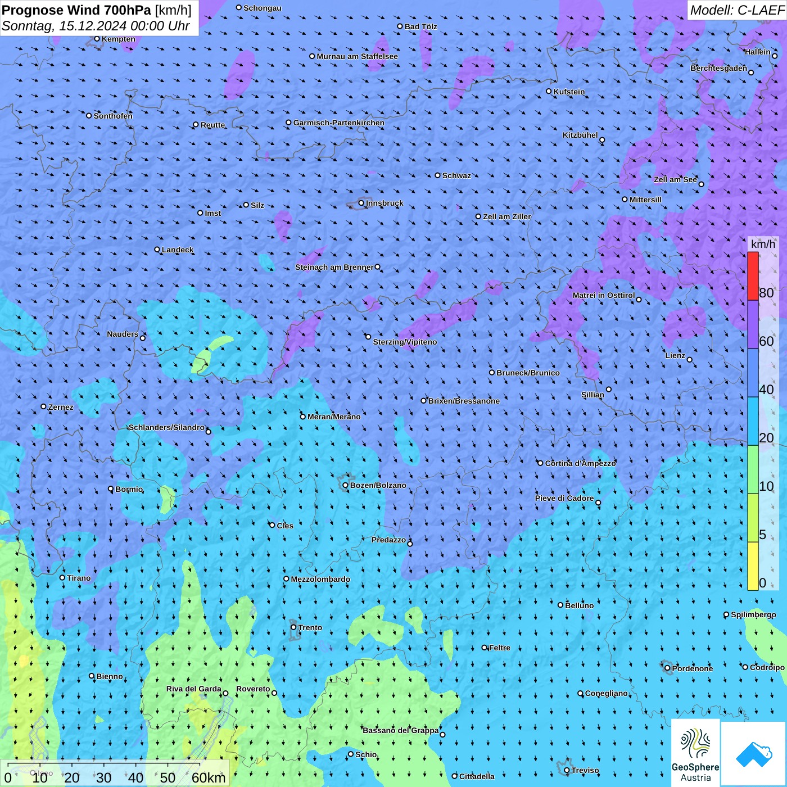Screen dimensions: 787x787
Task: Click the 'Brixen/Bressanone' label
Action: [464, 401]
